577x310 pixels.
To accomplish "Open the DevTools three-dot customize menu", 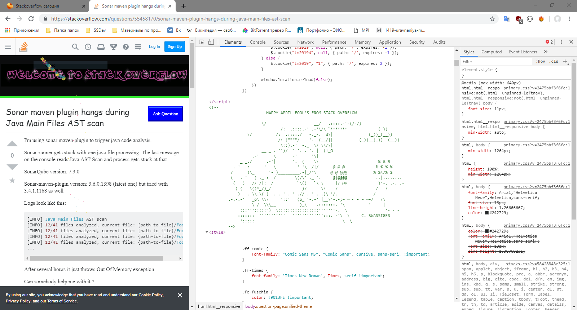I will [561, 42].
